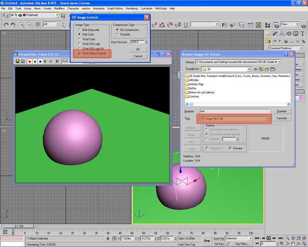This screenshot has width=308, height=247.
Task: Toggle the Blue channel button in render window
Action: [x=40, y=61]
